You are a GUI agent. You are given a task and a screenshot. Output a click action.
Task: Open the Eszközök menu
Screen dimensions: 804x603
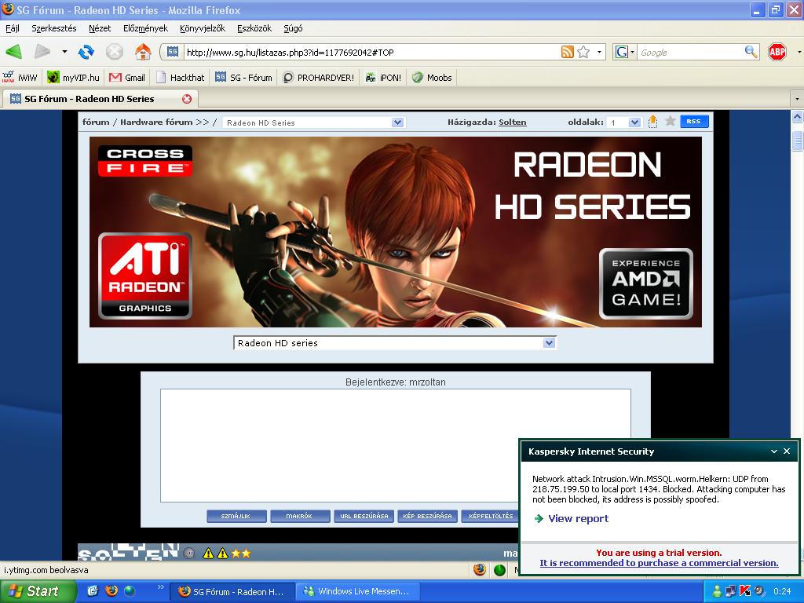254,28
